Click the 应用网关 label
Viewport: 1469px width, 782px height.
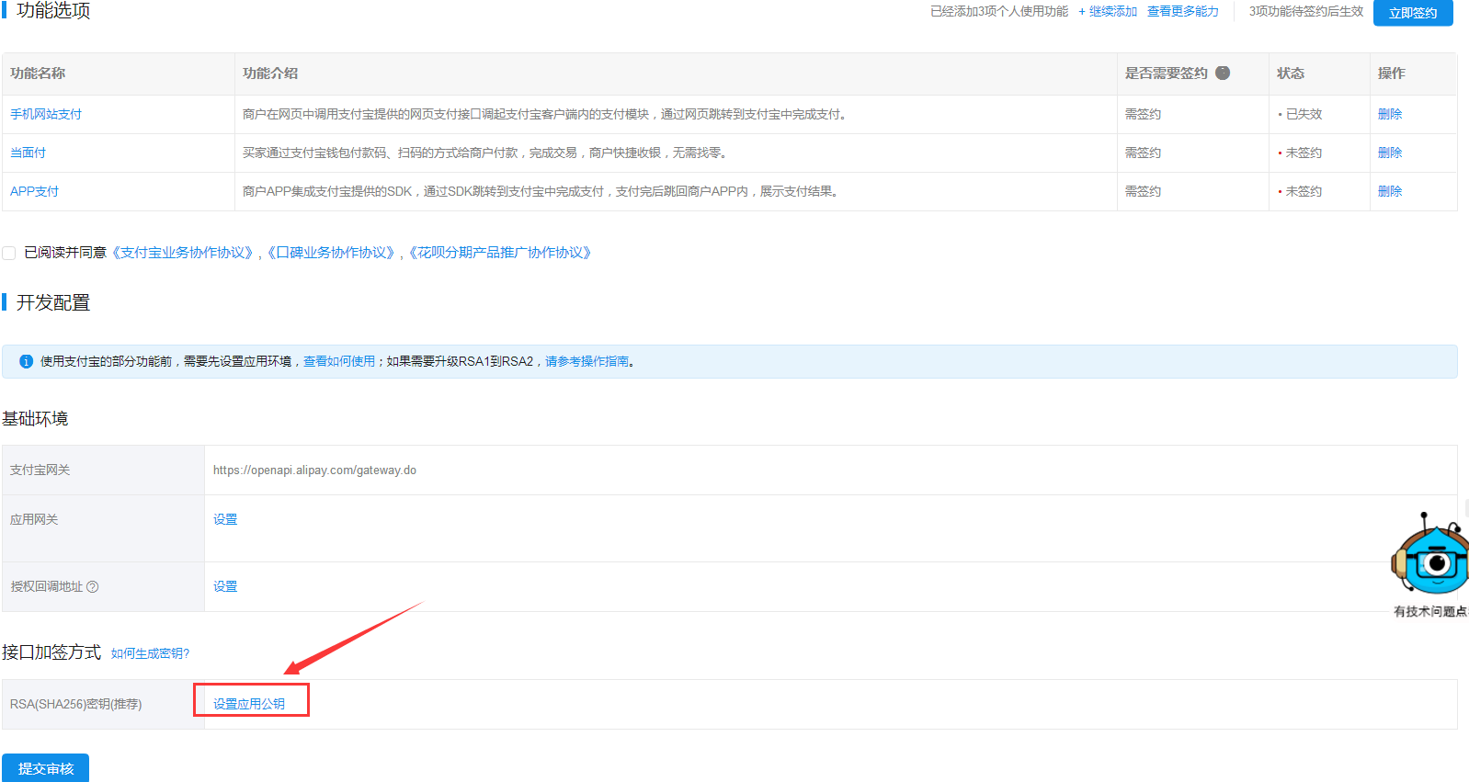pos(34,519)
